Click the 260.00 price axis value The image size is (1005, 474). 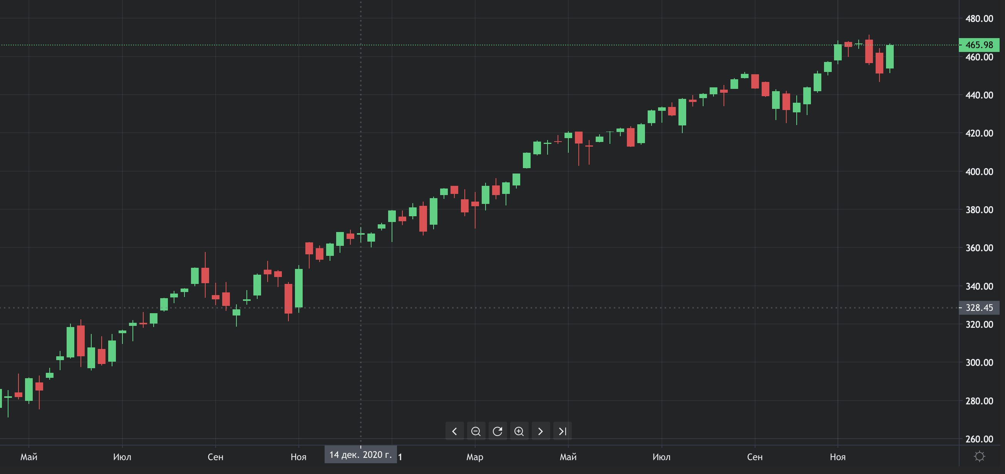point(979,439)
